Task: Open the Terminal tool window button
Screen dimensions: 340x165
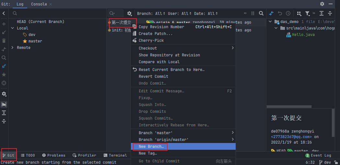Action: click(115, 155)
